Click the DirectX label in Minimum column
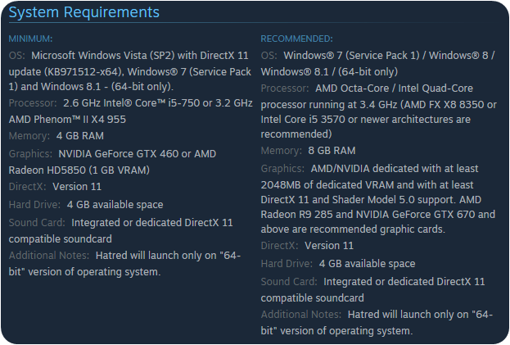This screenshot has width=510, height=345. (28, 186)
